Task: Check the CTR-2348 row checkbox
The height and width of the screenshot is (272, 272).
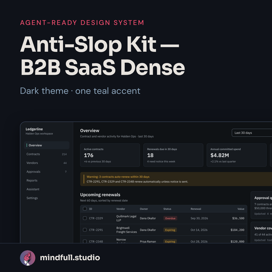Action: 85,241
